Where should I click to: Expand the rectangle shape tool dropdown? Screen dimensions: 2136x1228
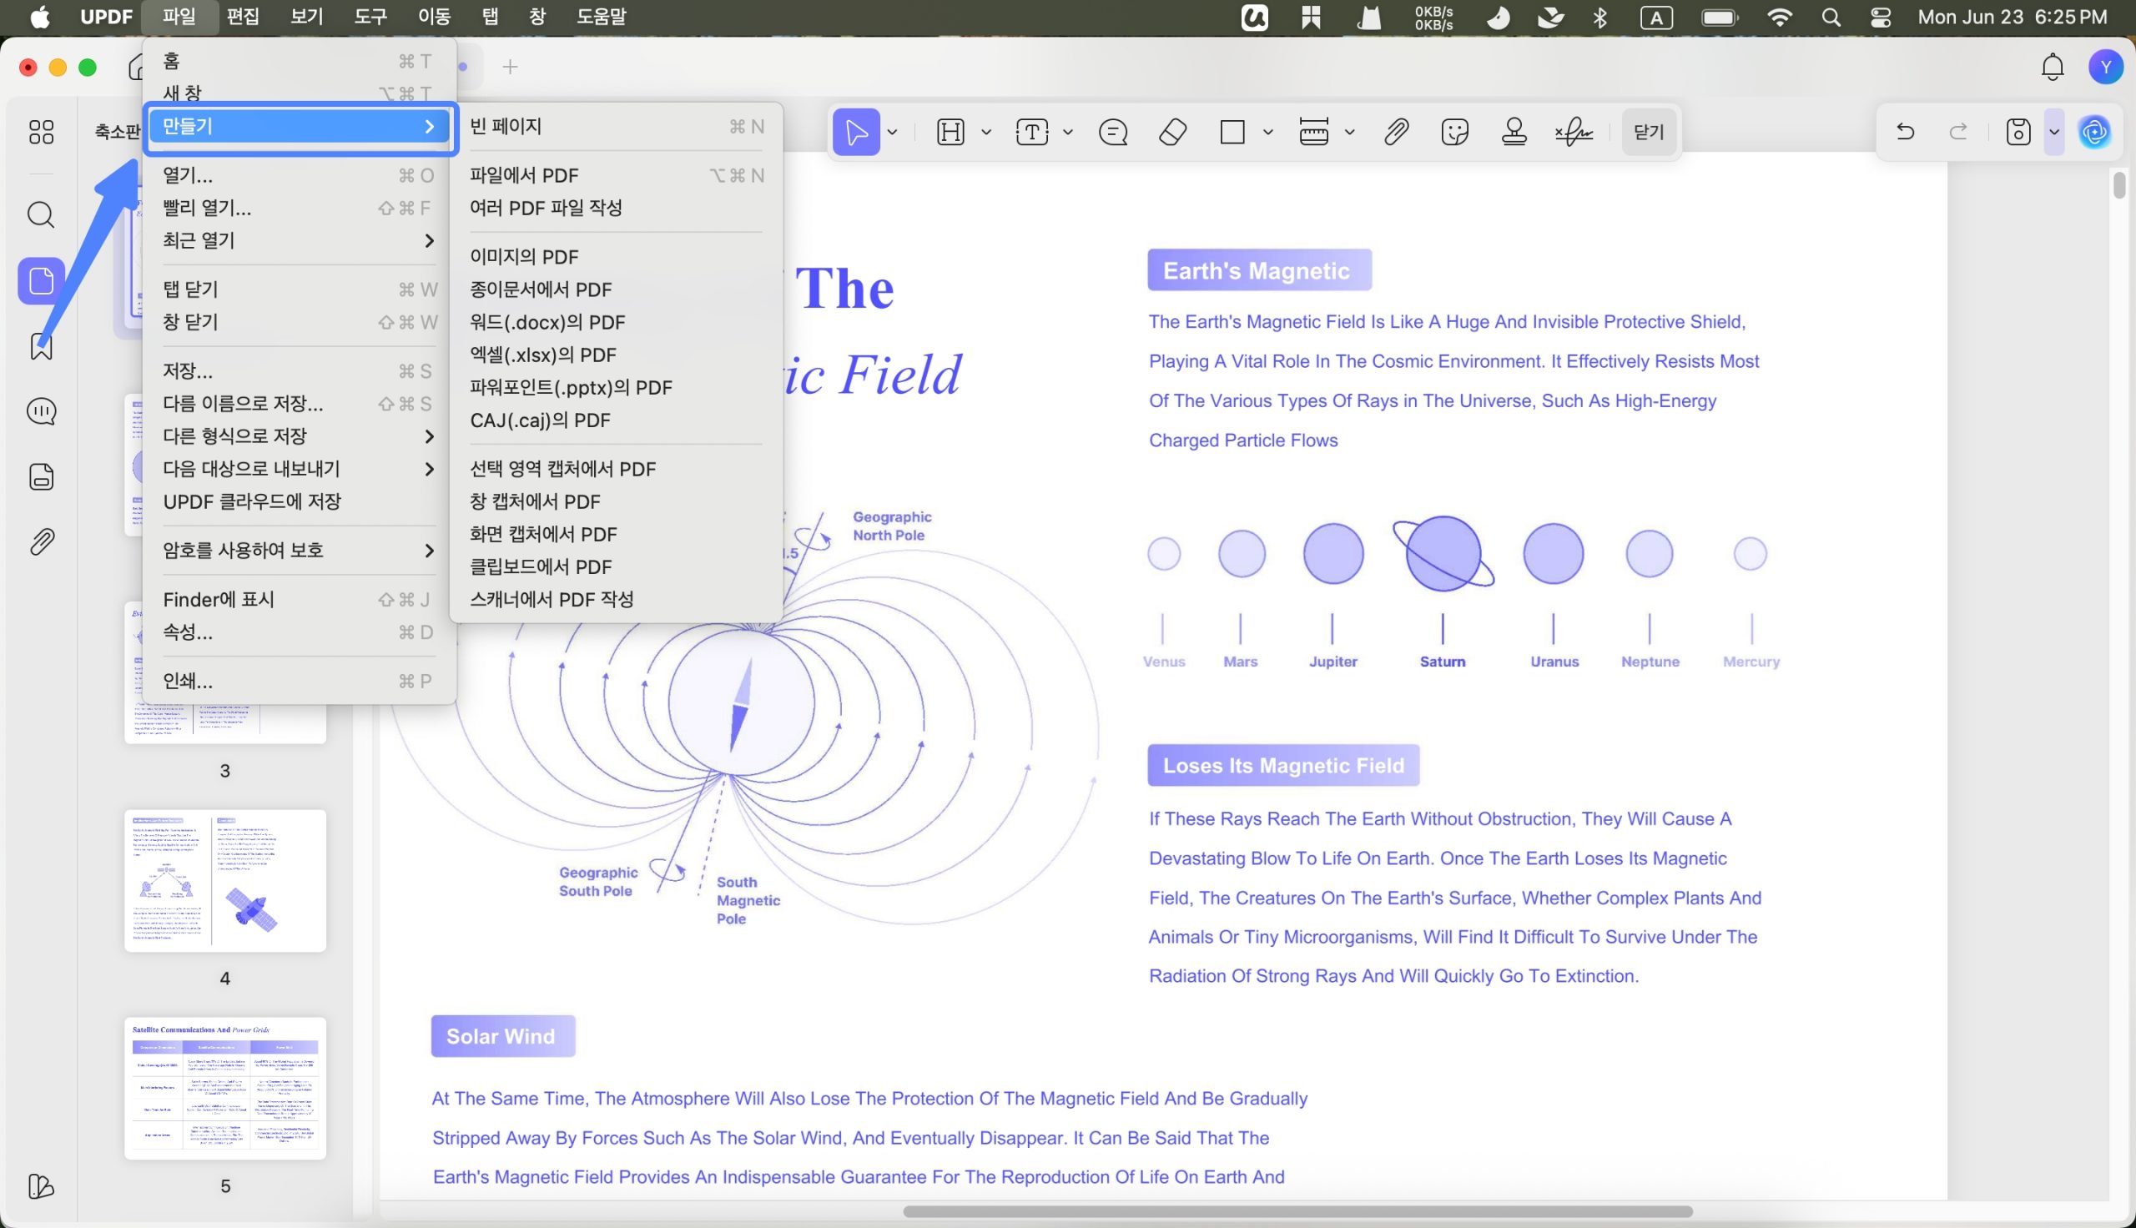1267,133
